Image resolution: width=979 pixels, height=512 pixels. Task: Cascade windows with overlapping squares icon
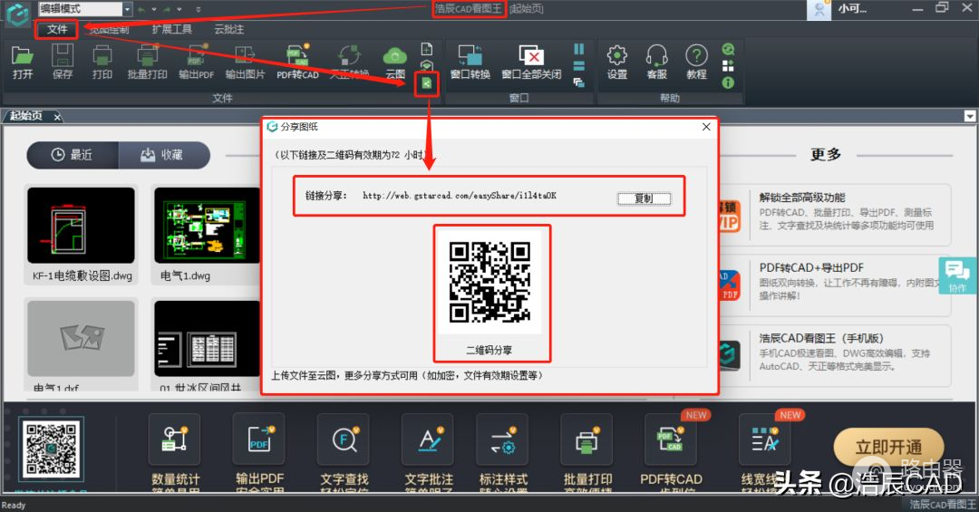578,82
